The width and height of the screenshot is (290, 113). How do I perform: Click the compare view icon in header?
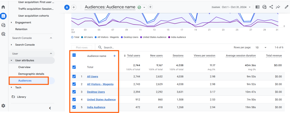[x=257, y=7]
